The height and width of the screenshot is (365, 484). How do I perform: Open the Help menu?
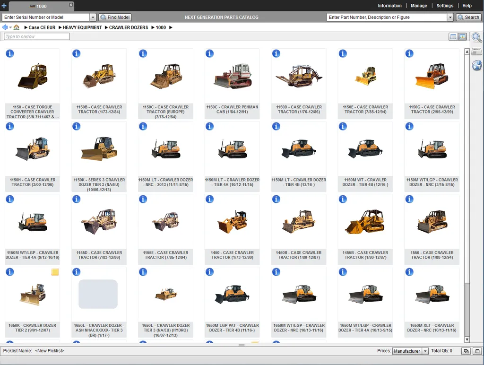pyautogui.click(x=467, y=6)
